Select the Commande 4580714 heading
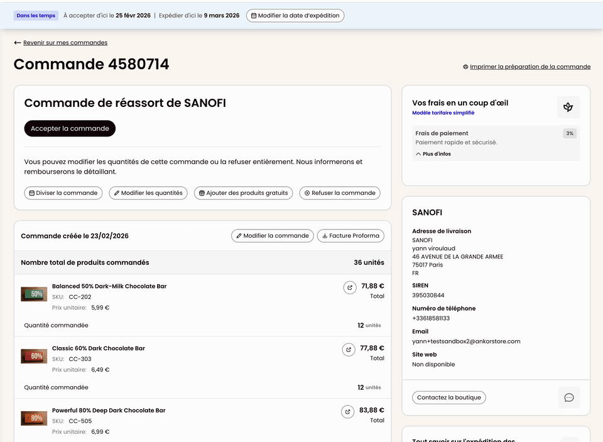The height and width of the screenshot is (442, 603). 92,64
